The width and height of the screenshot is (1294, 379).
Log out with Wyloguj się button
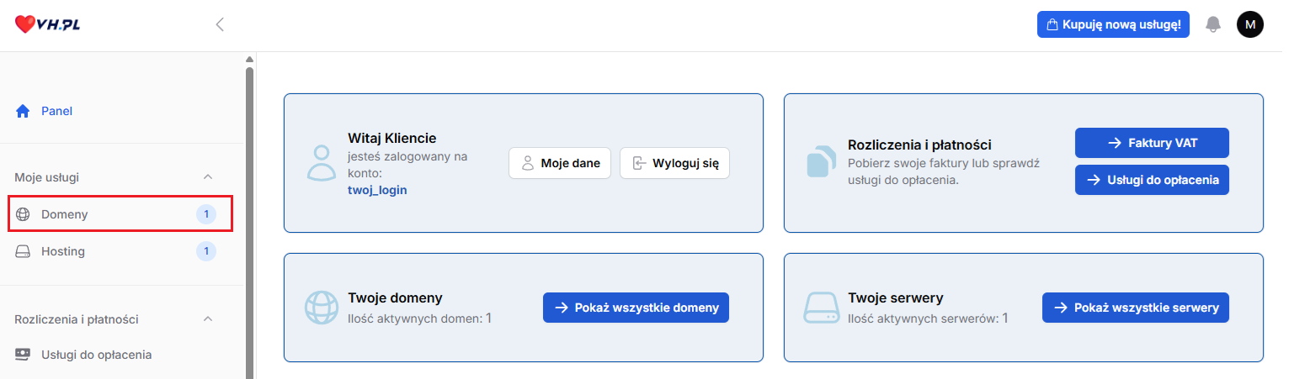[x=674, y=163]
